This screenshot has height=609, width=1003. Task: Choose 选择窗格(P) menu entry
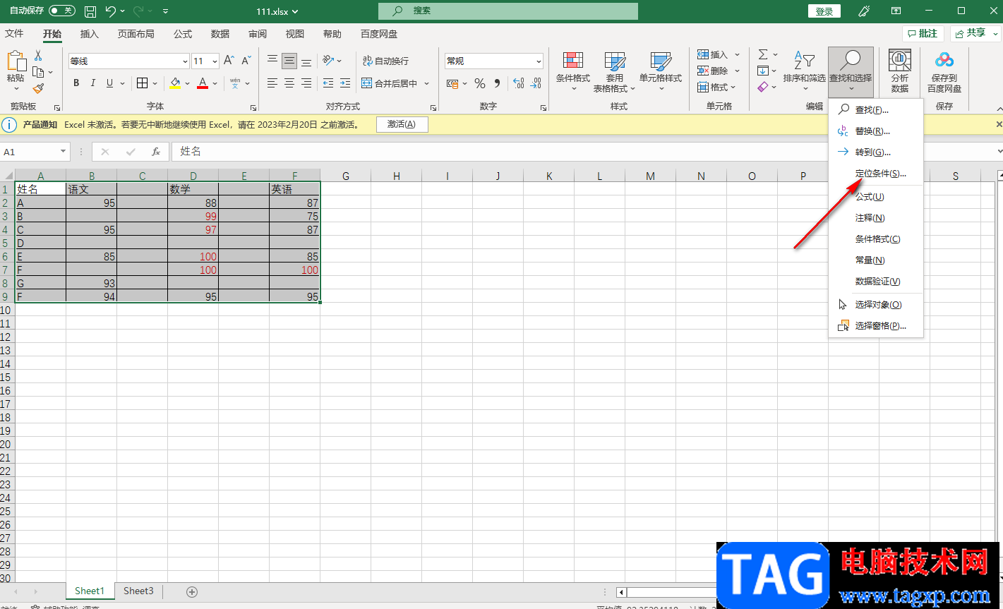click(876, 326)
